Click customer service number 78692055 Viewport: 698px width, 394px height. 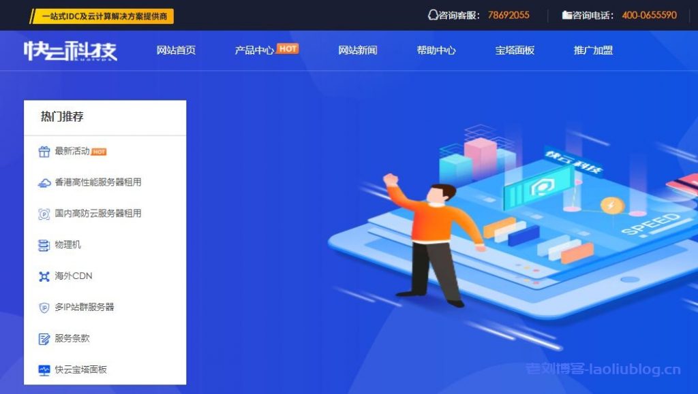point(509,15)
